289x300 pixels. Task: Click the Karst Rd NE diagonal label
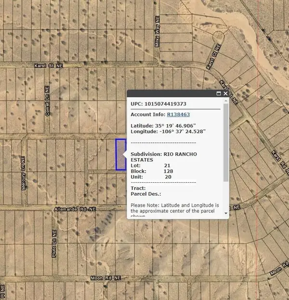pos(280,162)
